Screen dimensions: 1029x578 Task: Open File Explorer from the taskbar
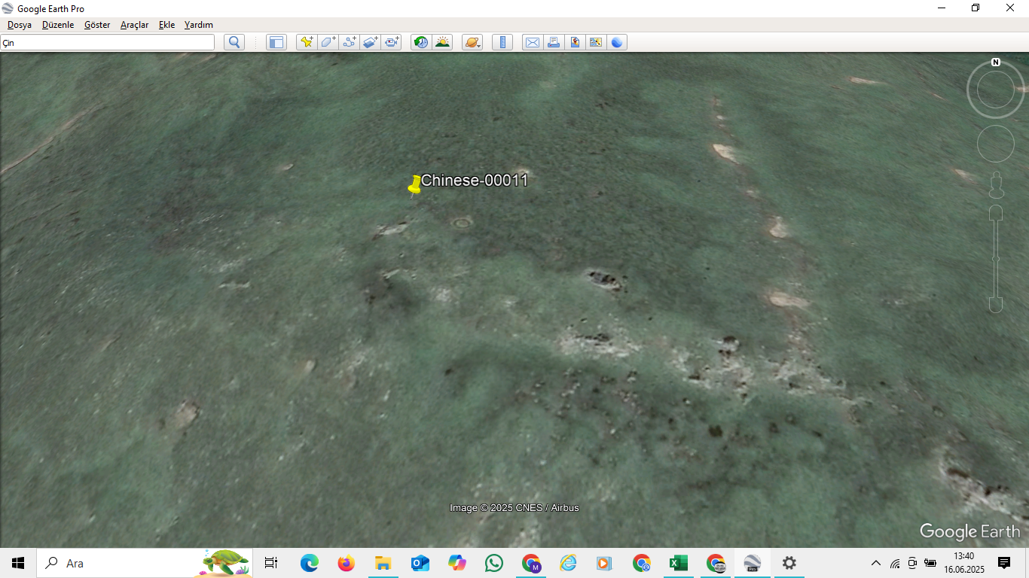pyautogui.click(x=383, y=563)
